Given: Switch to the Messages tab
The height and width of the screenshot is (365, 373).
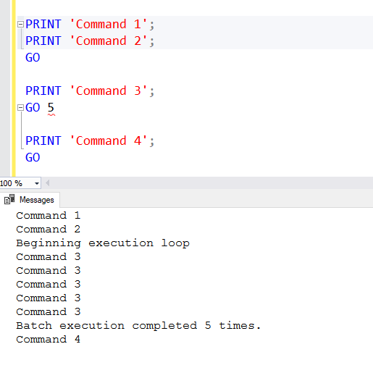Looking at the screenshot, I should pyautogui.click(x=30, y=200).
